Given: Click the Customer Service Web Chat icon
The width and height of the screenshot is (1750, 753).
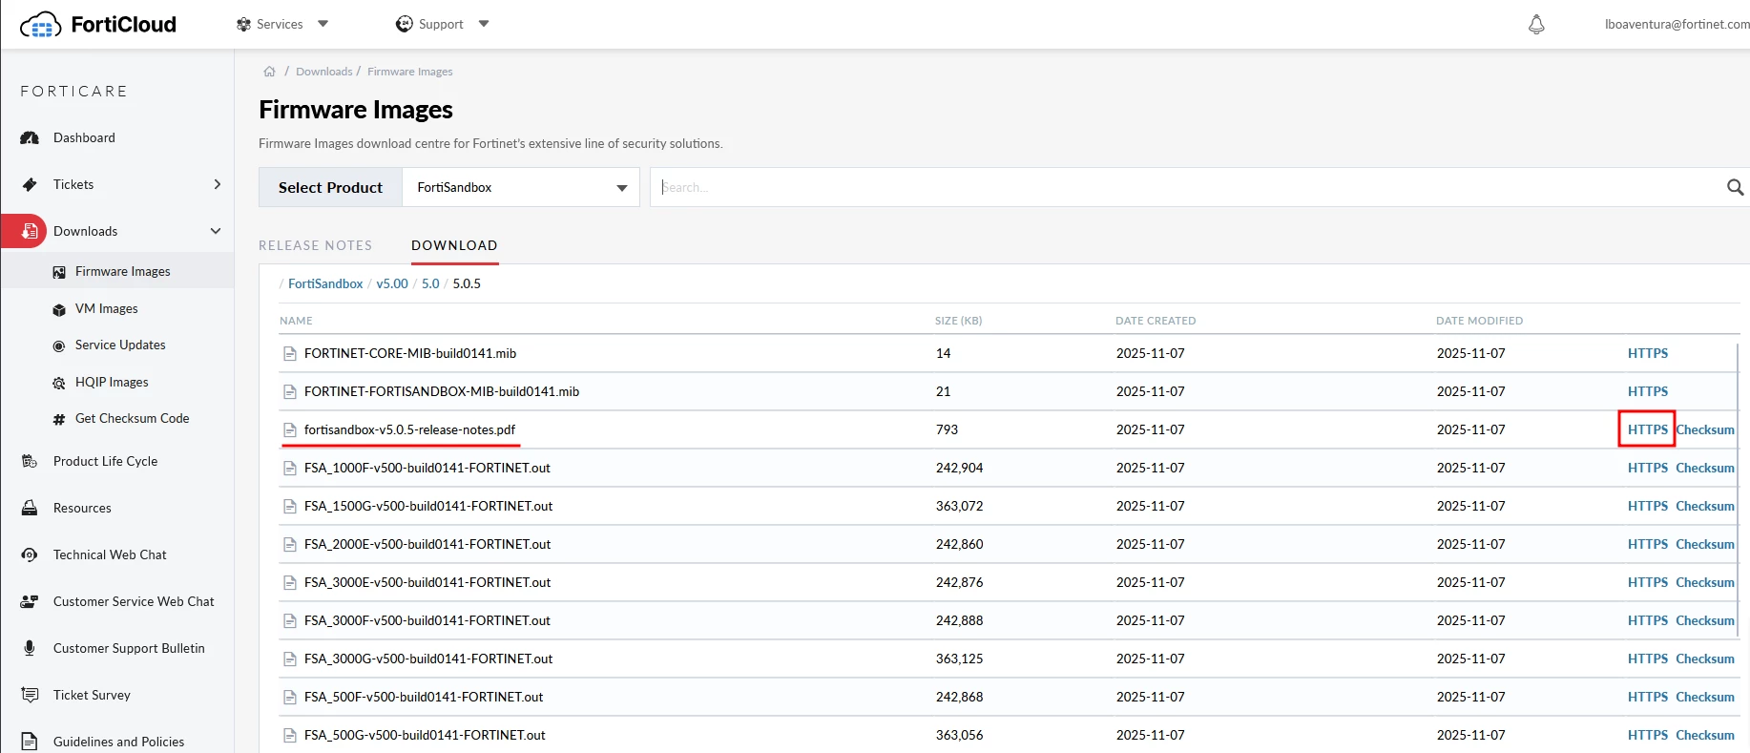Looking at the screenshot, I should click(30, 601).
